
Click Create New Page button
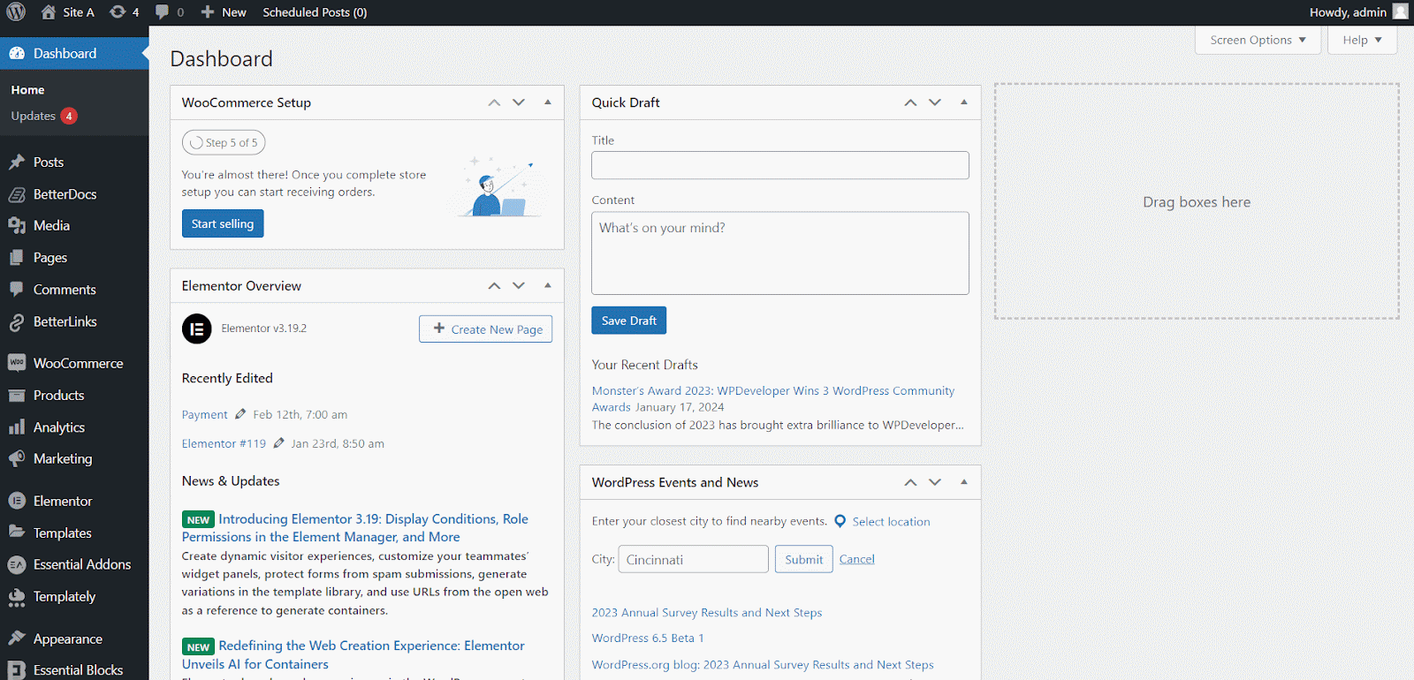486,329
